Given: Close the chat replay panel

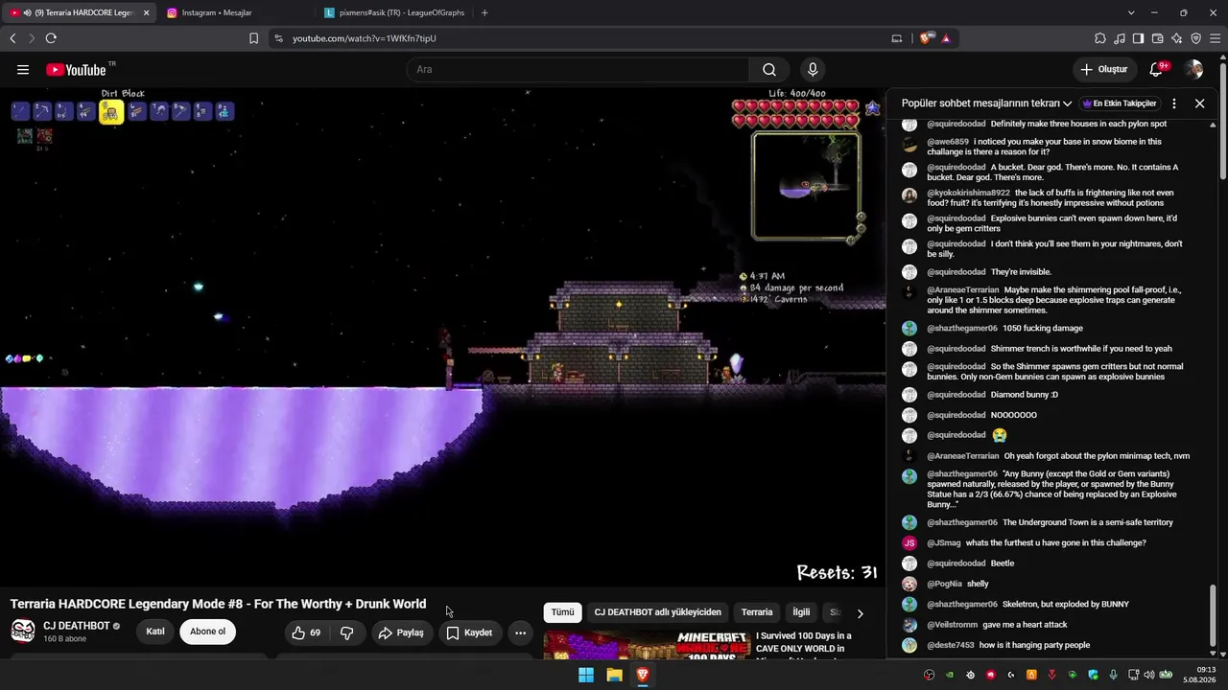Looking at the screenshot, I should (x=1199, y=103).
